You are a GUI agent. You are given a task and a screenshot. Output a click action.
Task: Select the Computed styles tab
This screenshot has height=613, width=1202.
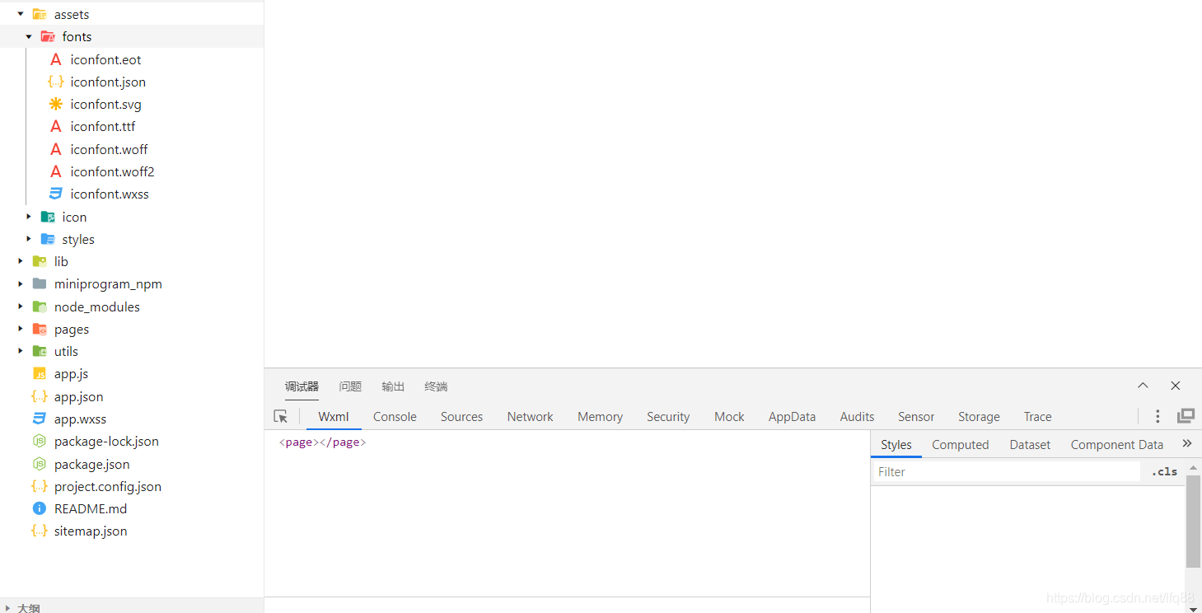960,445
